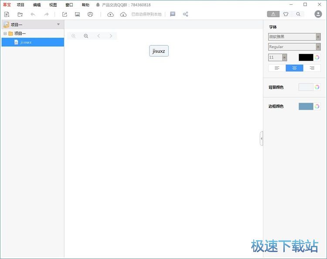Maximize the application window
This screenshot has height=259, width=327.
pyautogui.click(x=305, y=4)
